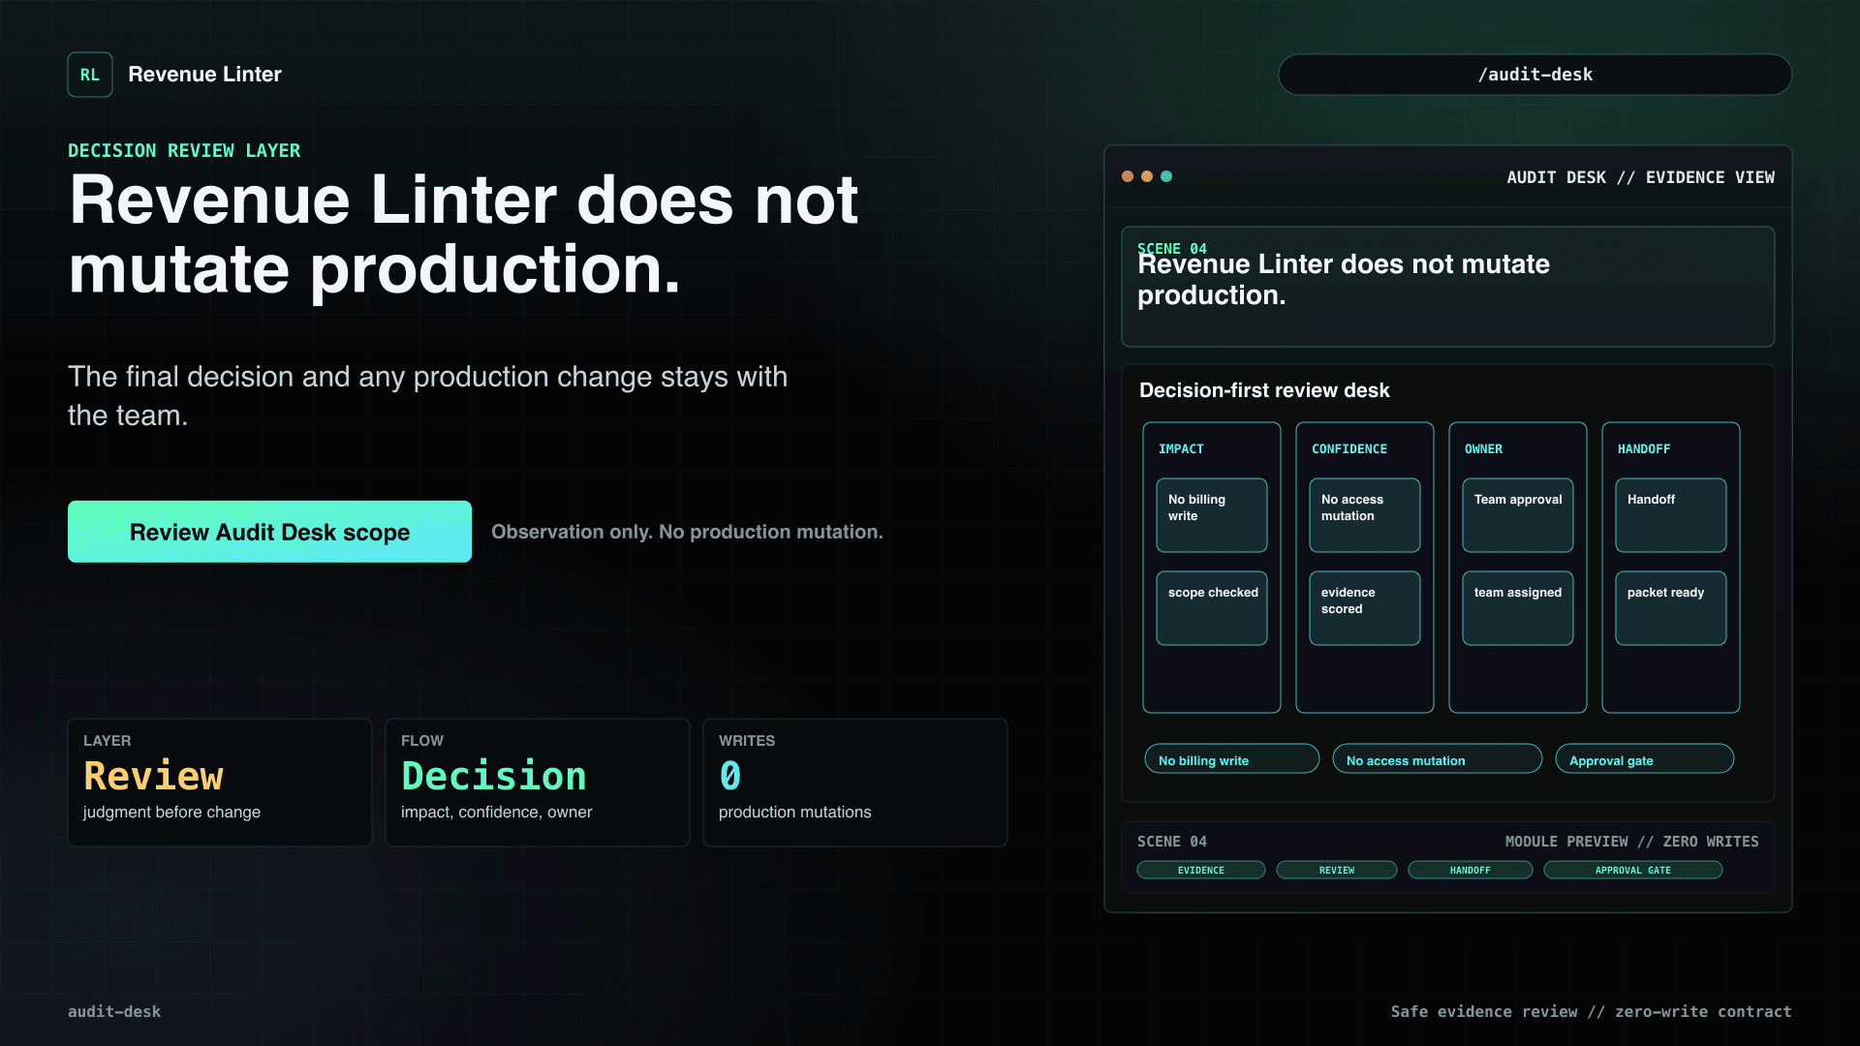1860x1046 pixels.
Task: Click the Review layer stat card
Action: point(220,783)
